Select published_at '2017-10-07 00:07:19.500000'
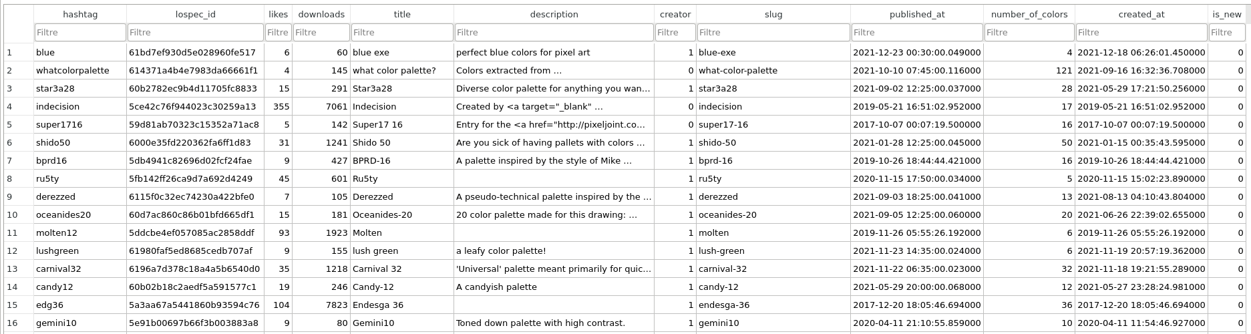This screenshot has height=334, width=1251. [x=917, y=124]
